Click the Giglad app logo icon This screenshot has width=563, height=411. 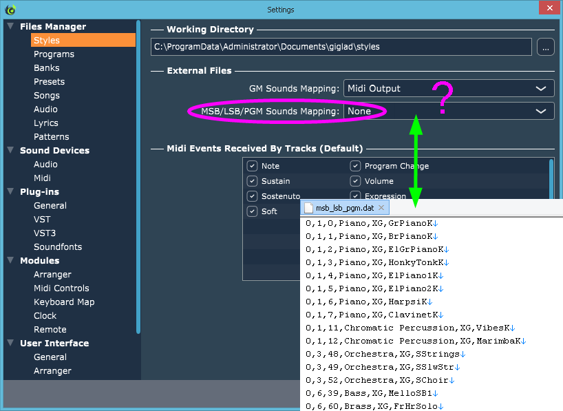pyautogui.click(x=10, y=10)
